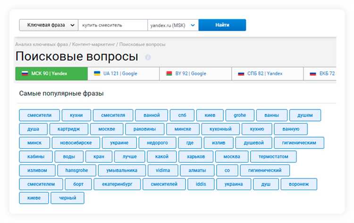
Task: Open the Контент-маркетинг breadcrumb link
Action: coord(93,44)
